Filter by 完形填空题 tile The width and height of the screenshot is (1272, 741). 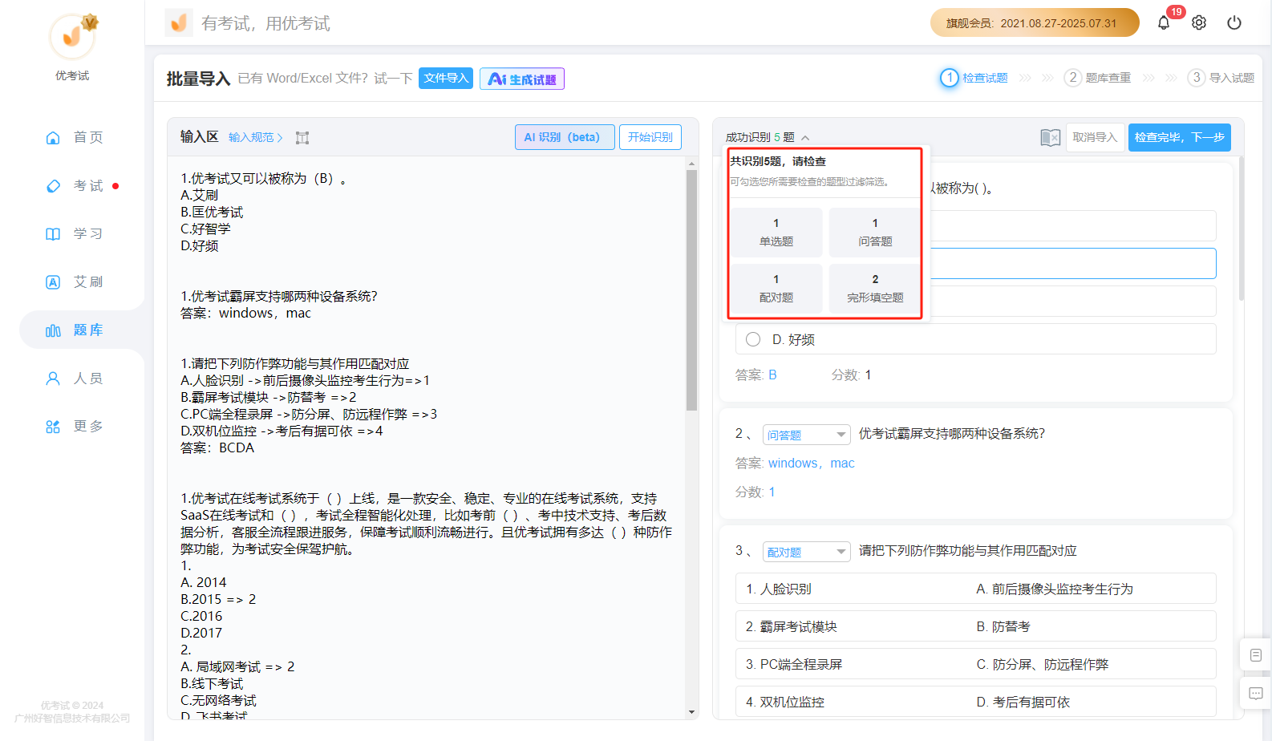click(875, 289)
